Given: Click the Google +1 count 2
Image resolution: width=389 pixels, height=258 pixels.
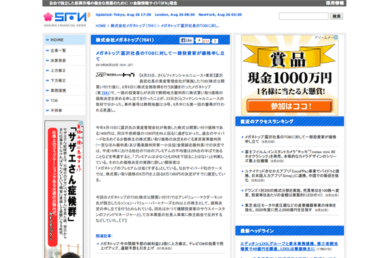Looking at the screenshot, I should point(215,41).
